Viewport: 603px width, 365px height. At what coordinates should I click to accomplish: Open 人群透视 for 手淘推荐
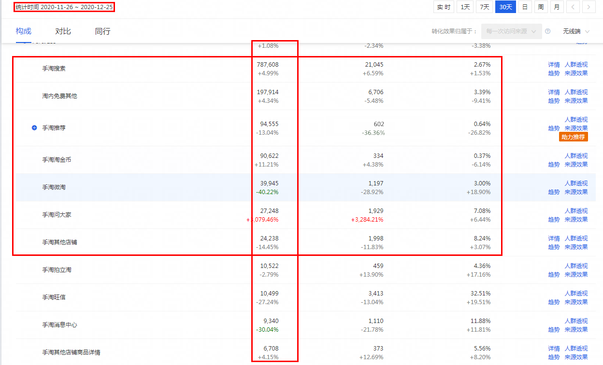[576, 120]
